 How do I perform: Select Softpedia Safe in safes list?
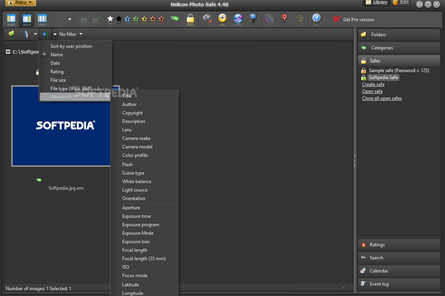coord(383,77)
